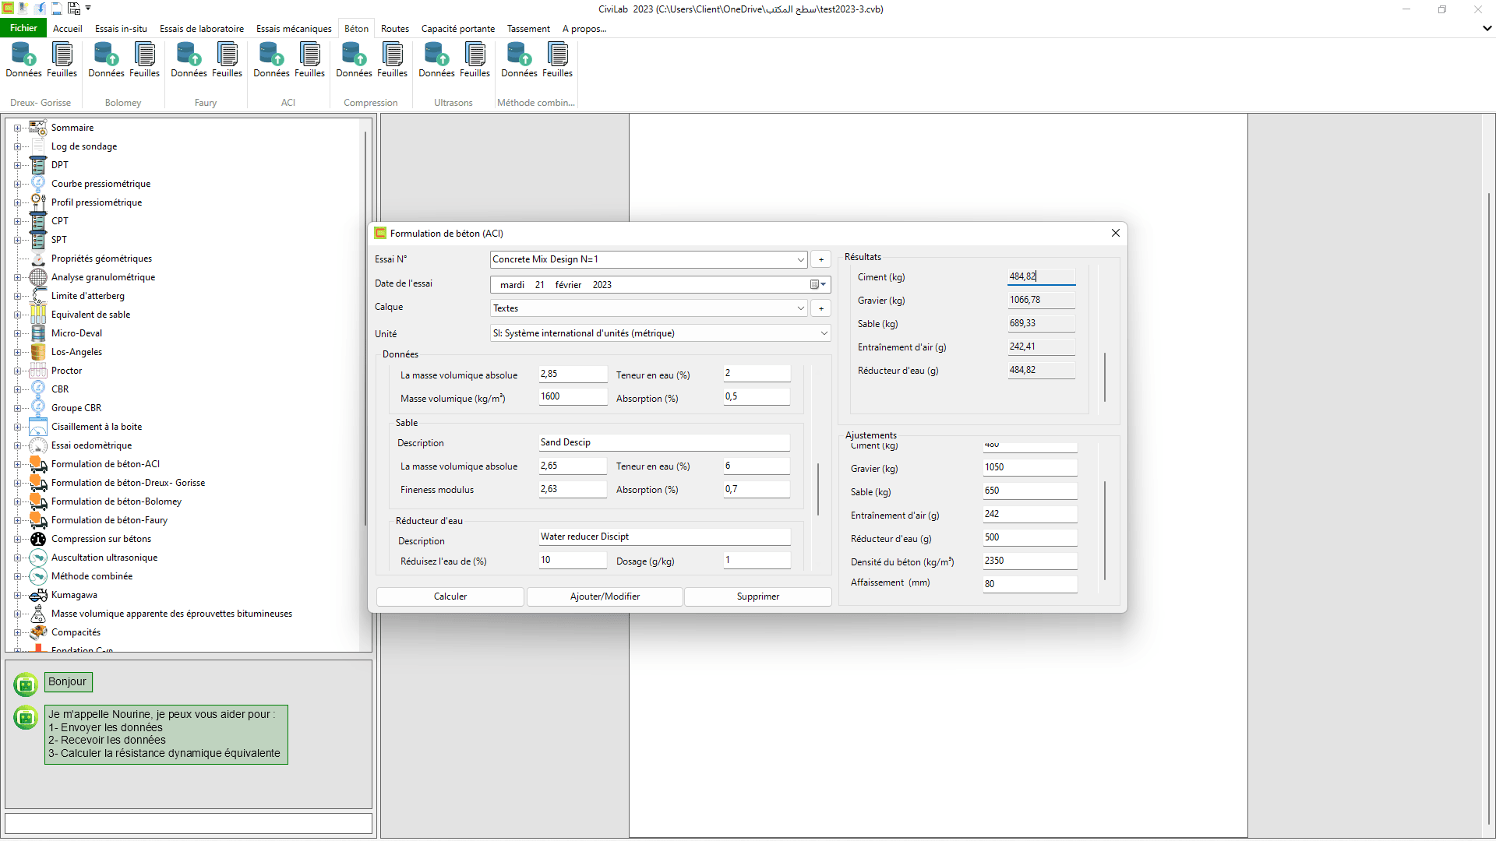Click the Densité du béton field
The width and height of the screenshot is (1496, 841).
(1029, 561)
